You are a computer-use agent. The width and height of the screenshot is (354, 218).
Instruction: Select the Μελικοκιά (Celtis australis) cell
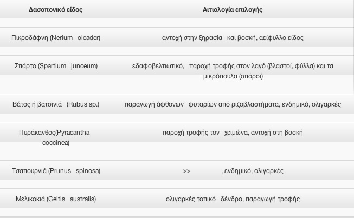[56, 199]
